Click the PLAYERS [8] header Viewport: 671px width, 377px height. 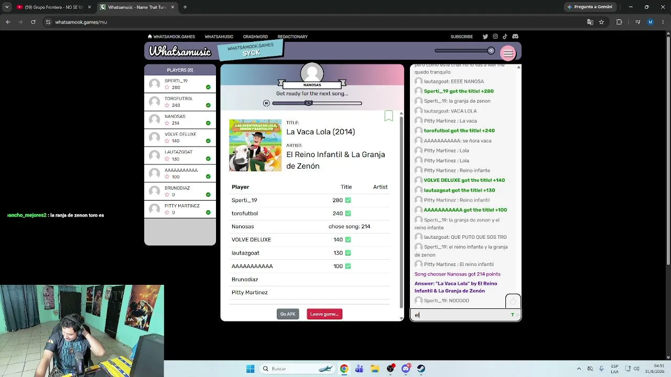[180, 70]
